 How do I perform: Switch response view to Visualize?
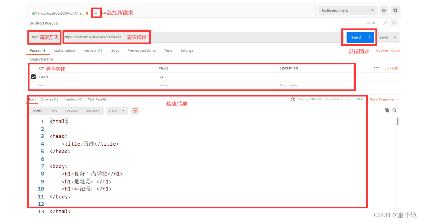(x=93, y=111)
